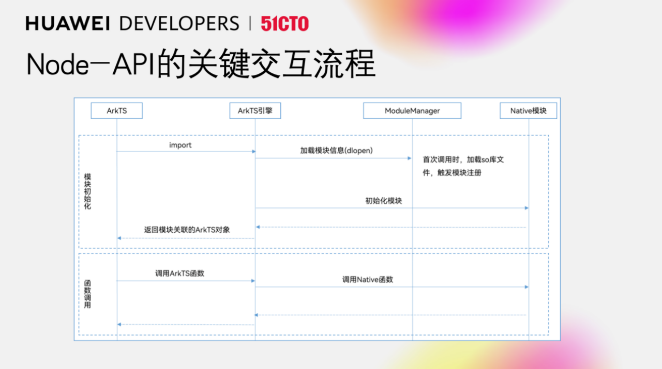Select the 初始化模块 message label
The image size is (662, 369).
pyautogui.click(x=383, y=201)
